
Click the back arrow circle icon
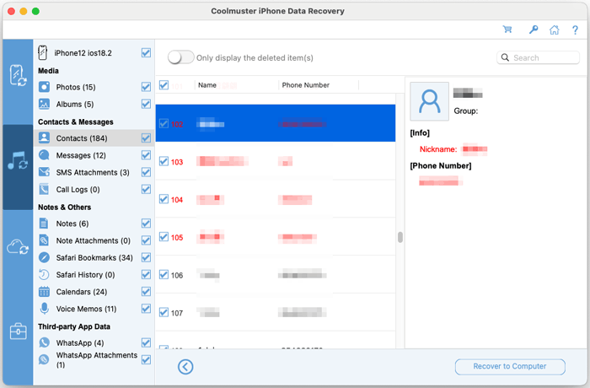click(185, 367)
